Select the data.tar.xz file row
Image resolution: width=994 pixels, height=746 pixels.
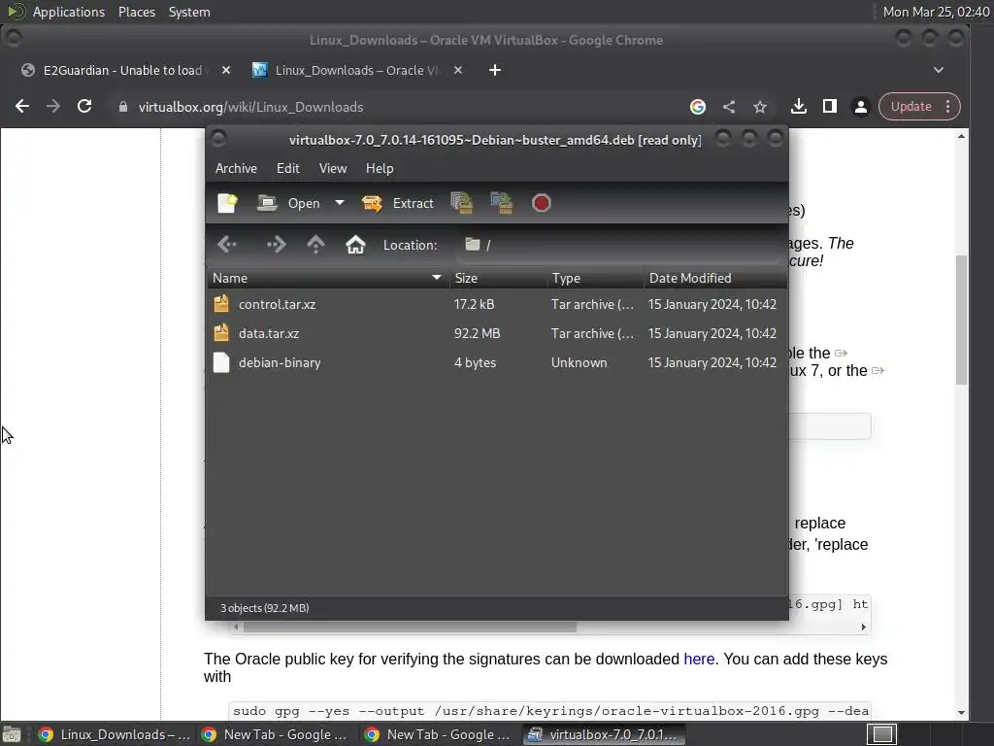pos(497,334)
